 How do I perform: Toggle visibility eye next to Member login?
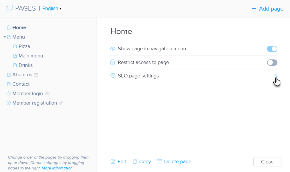tap(47, 94)
